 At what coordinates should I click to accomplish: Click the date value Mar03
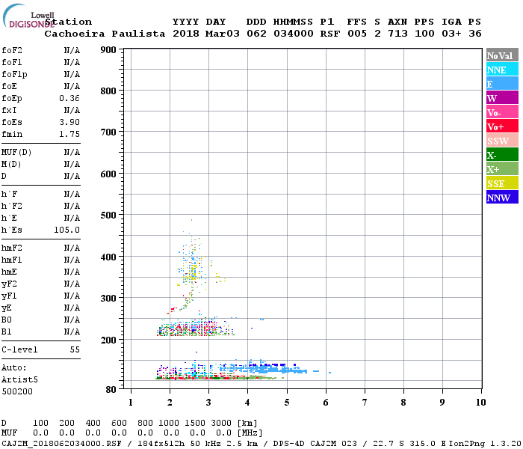tap(223, 34)
